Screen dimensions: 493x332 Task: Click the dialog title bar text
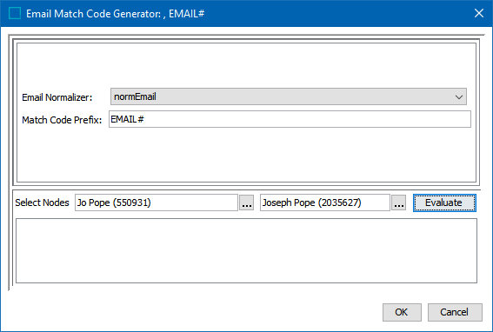(116, 14)
